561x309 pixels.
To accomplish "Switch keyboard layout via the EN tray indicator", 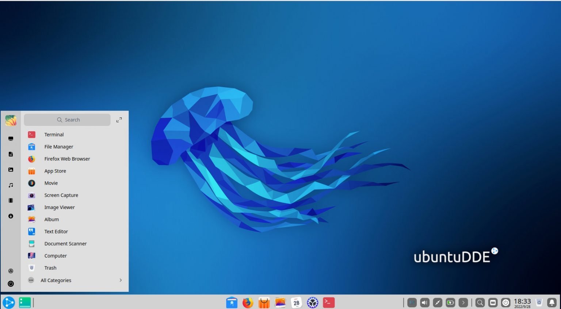I will click(x=412, y=302).
